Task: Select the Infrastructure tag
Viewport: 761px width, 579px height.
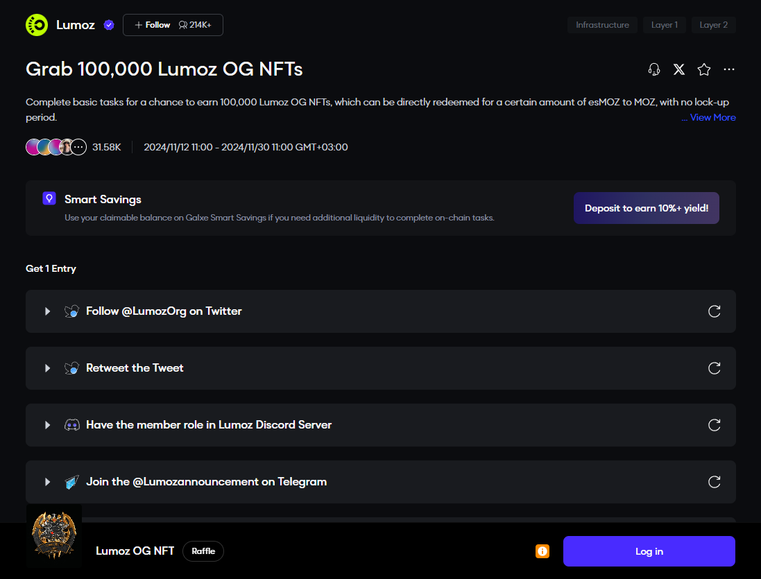Action: (602, 25)
